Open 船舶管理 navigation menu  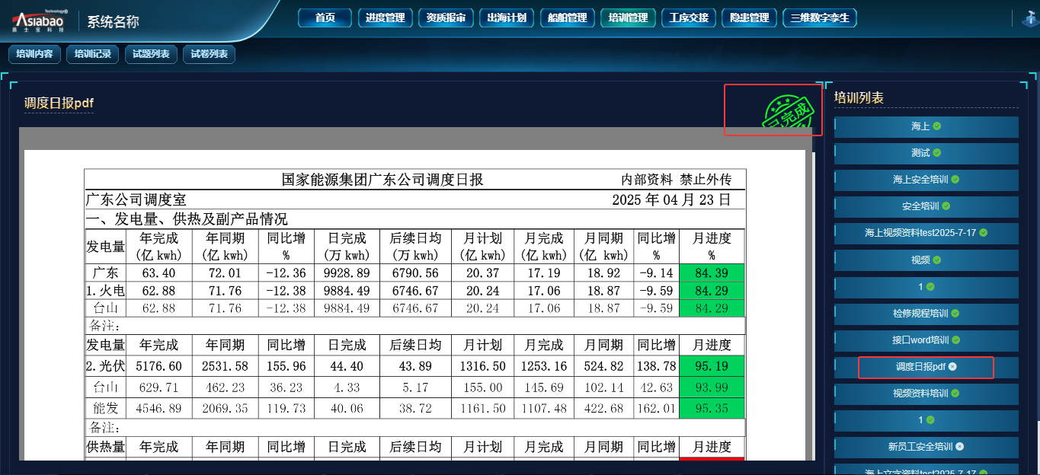point(568,18)
